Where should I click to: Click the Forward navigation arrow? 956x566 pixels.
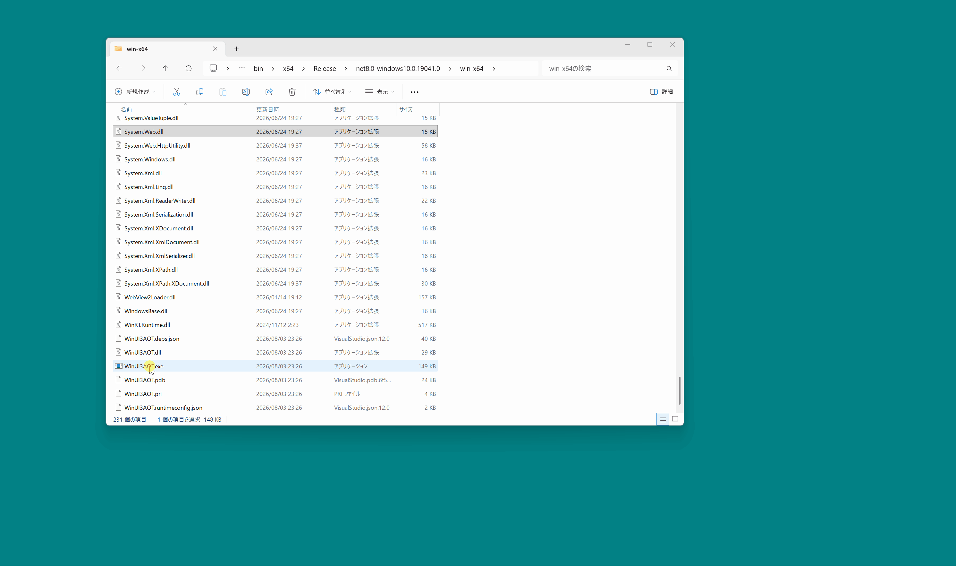tap(142, 68)
